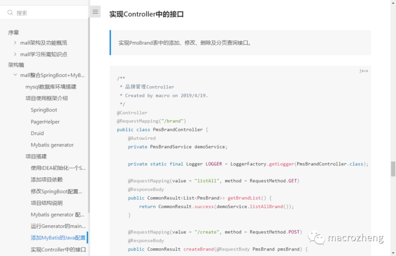Viewport: 396px width, 256px height.
Task: Click the page vertical scrollbar thumb
Action: click(x=393, y=168)
